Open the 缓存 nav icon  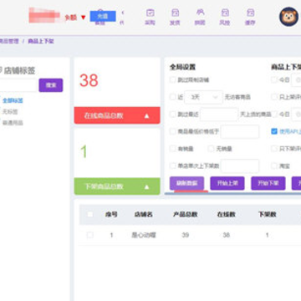(250, 17)
